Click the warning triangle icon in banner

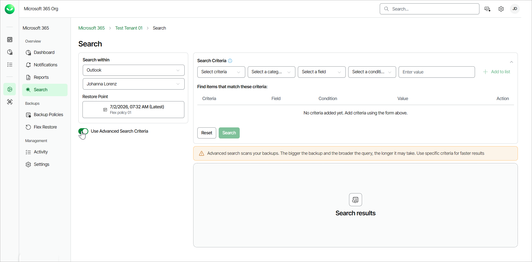(202, 153)
